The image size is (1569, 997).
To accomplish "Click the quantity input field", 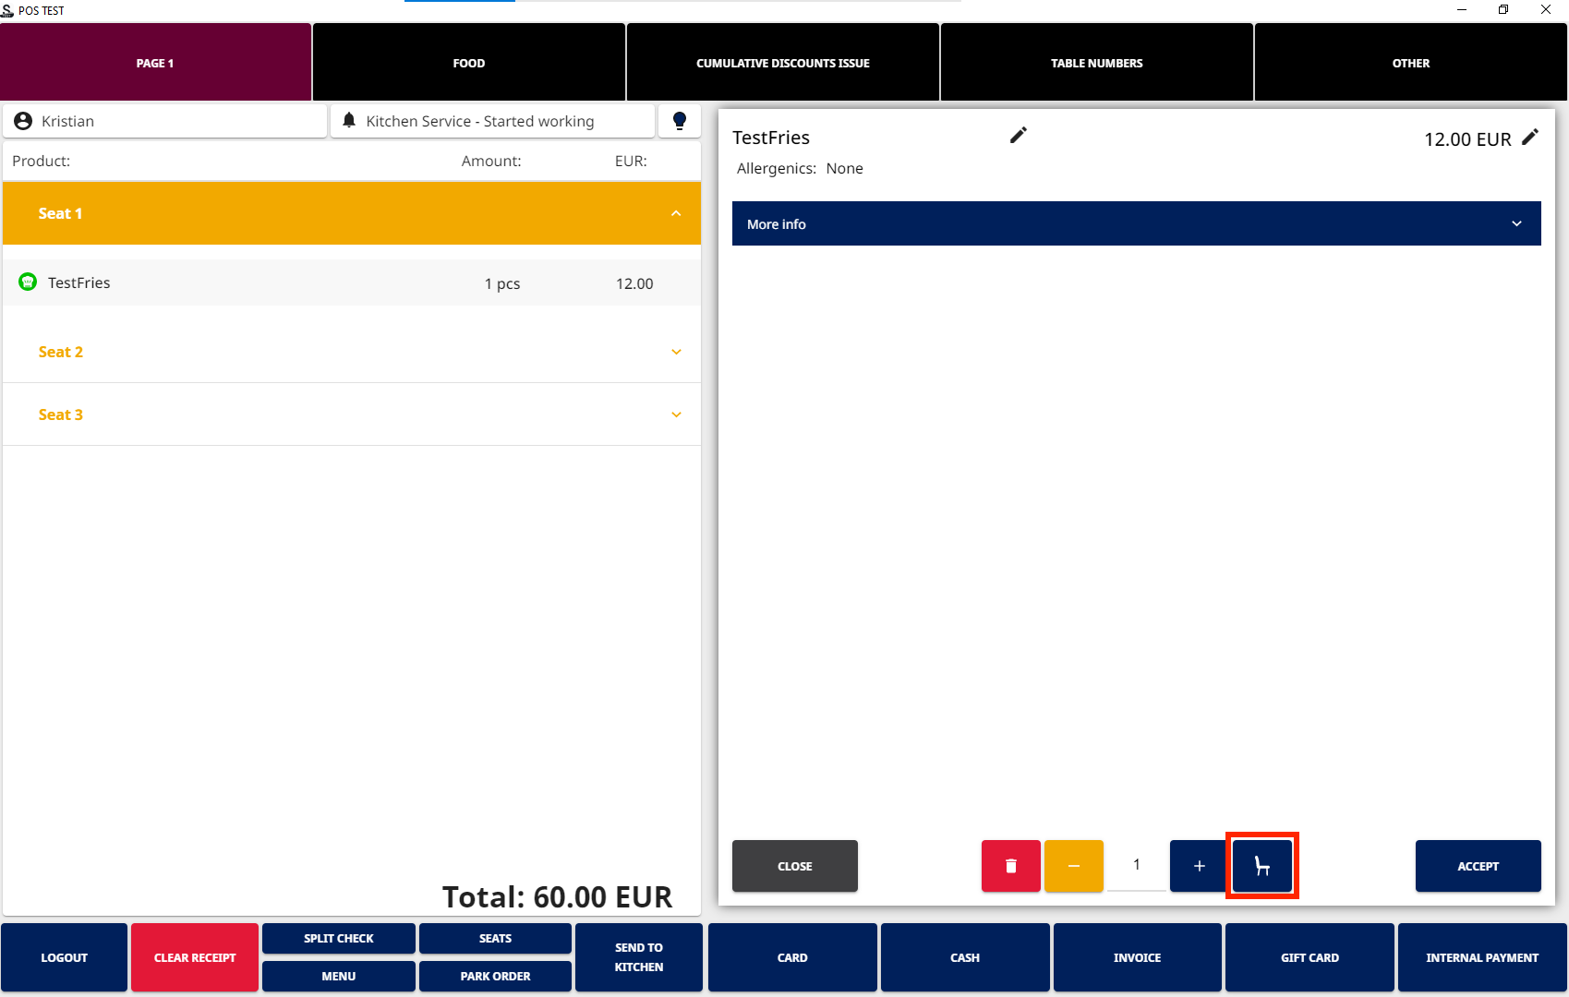I will (x=1136, y=866).
